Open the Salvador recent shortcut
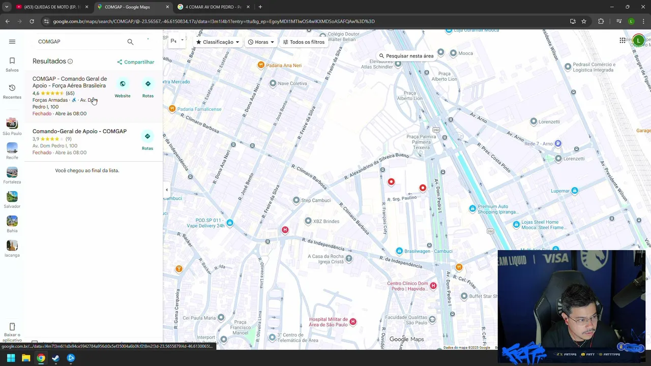Screen dimensions: 651x366 12,200
